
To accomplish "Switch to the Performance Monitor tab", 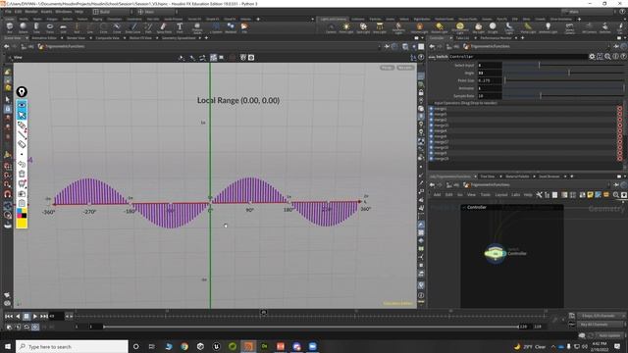I will 496,38.
